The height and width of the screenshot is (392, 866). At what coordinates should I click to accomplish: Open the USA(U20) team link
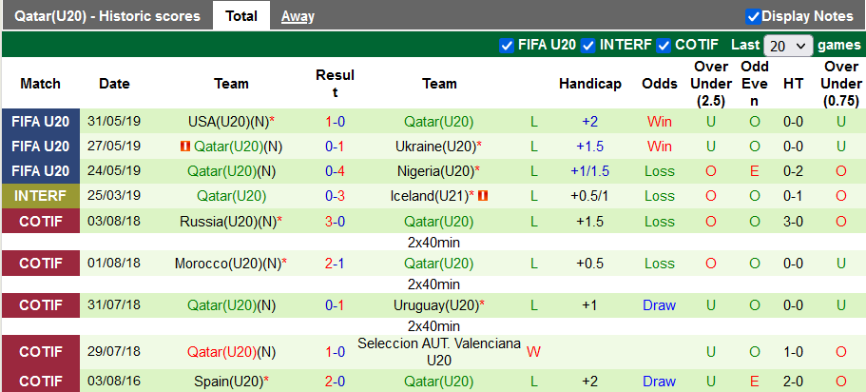tap(227, 122)
